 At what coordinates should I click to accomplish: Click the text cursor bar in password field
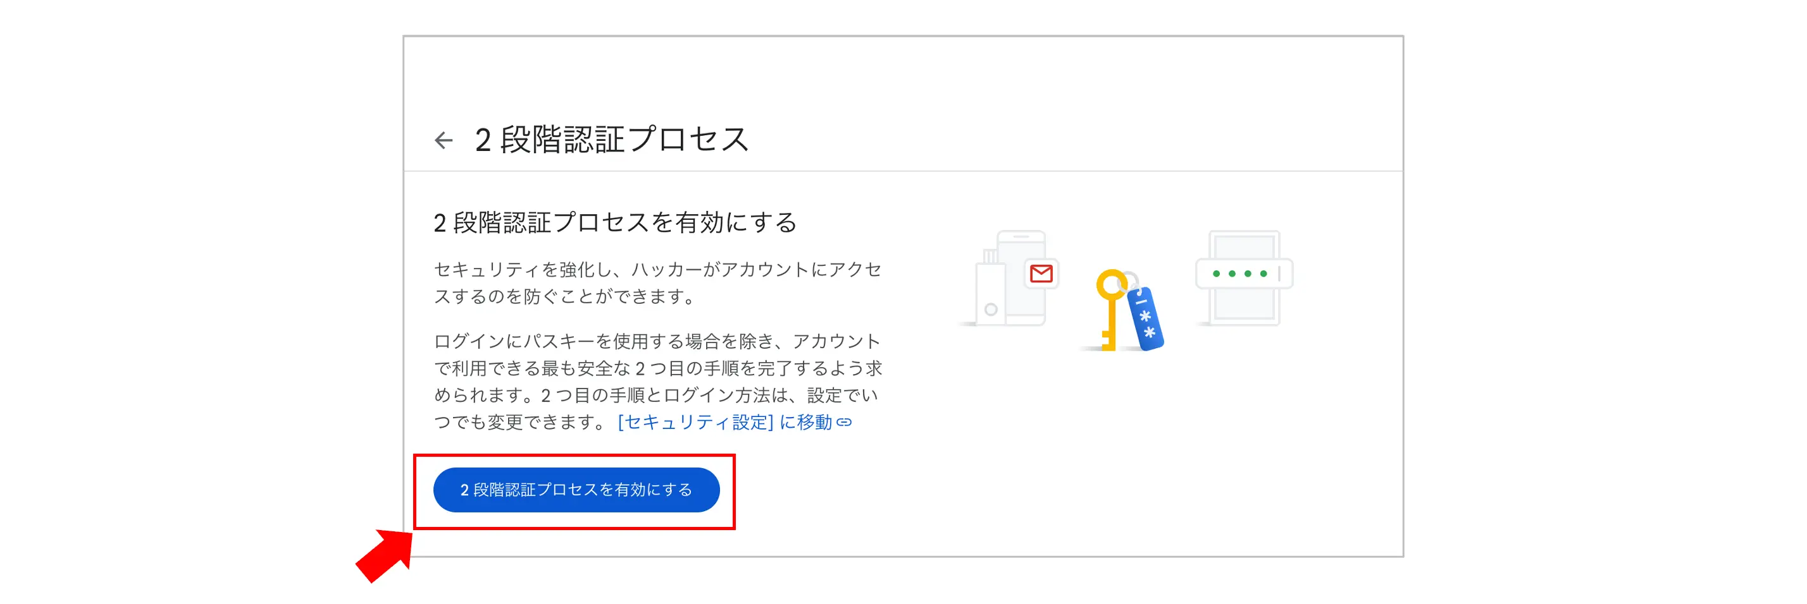(x=1279, y=274)
